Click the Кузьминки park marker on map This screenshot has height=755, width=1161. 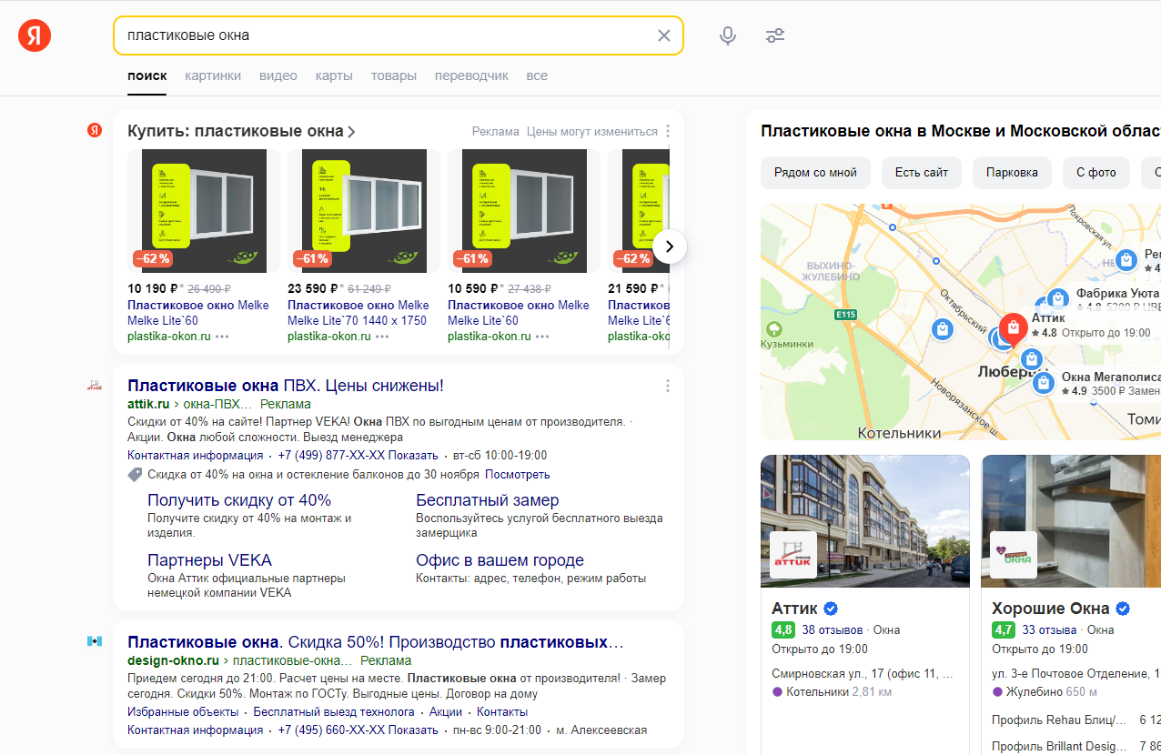click(x=774, y=328)
